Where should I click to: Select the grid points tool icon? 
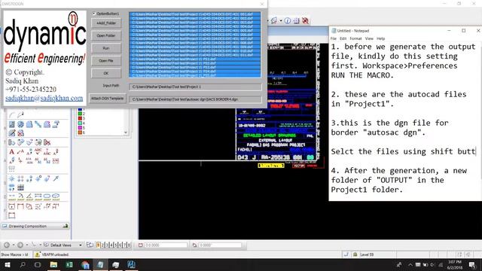(20, 178)
